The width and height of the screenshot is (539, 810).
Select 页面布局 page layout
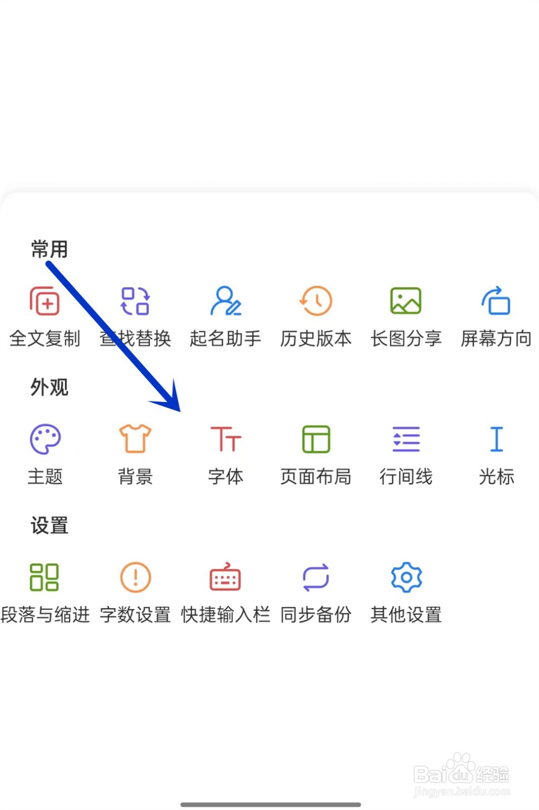click(x=316, y=439)
